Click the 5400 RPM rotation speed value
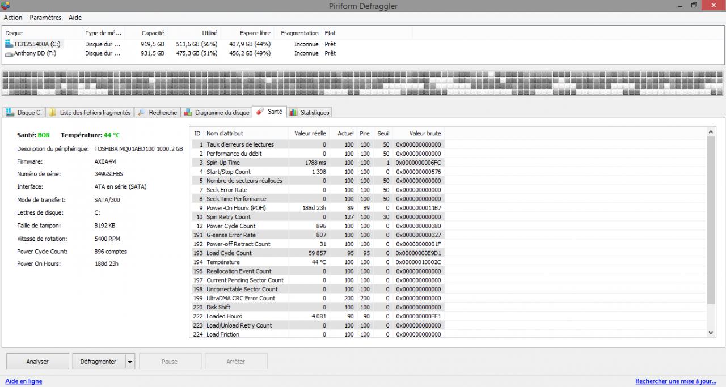 coord(107,239)
